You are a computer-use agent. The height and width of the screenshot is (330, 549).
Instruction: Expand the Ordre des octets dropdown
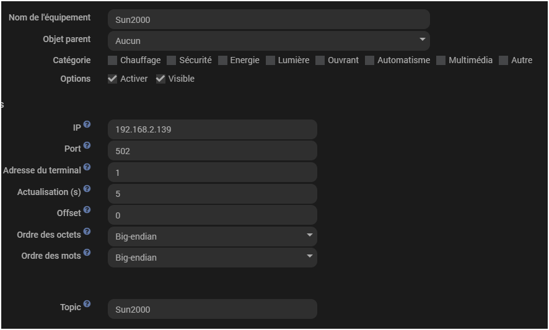click(x=212, y=237)
